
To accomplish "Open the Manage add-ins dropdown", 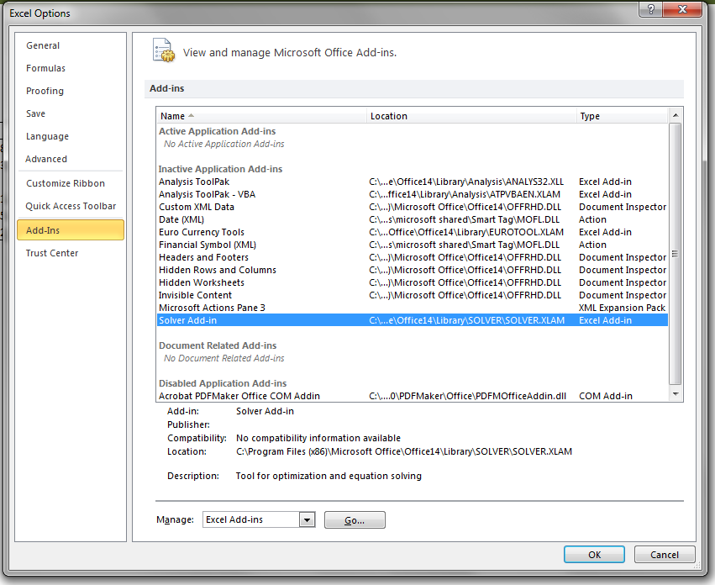I will [308, 520].
